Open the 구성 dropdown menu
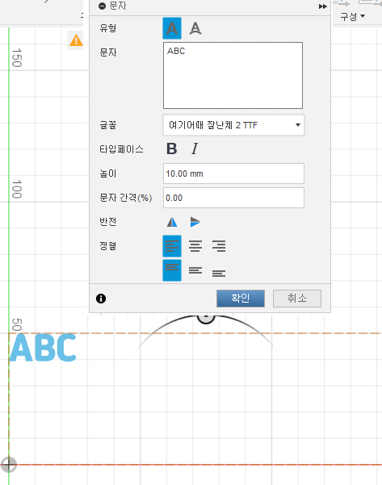Viewport: 382px width, 485px height. (353, 16)
